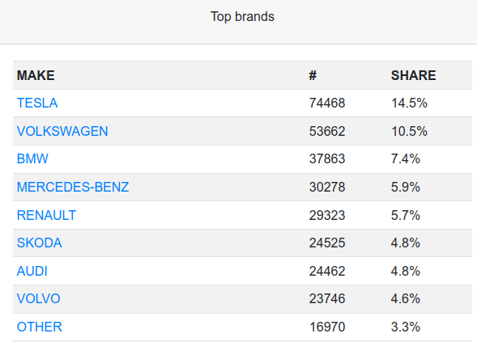Click the BMW make link
Screen dimensions: 477x342
point(32,158)
